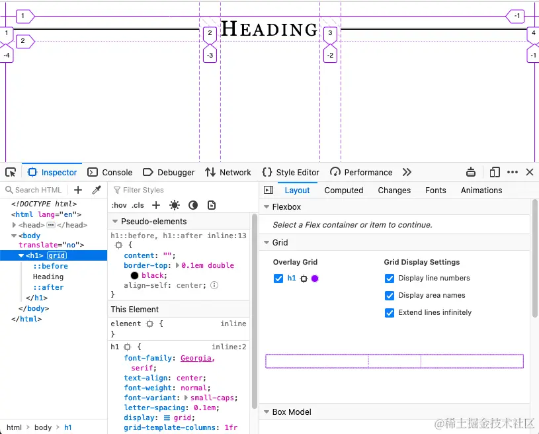Click the Georgia font-family value
The height and width of the screenshot is (434, 539).
(x=197, y=358)
